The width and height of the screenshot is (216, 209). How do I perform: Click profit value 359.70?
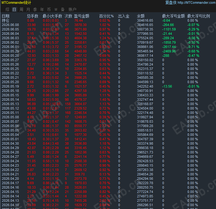(80, 174)
